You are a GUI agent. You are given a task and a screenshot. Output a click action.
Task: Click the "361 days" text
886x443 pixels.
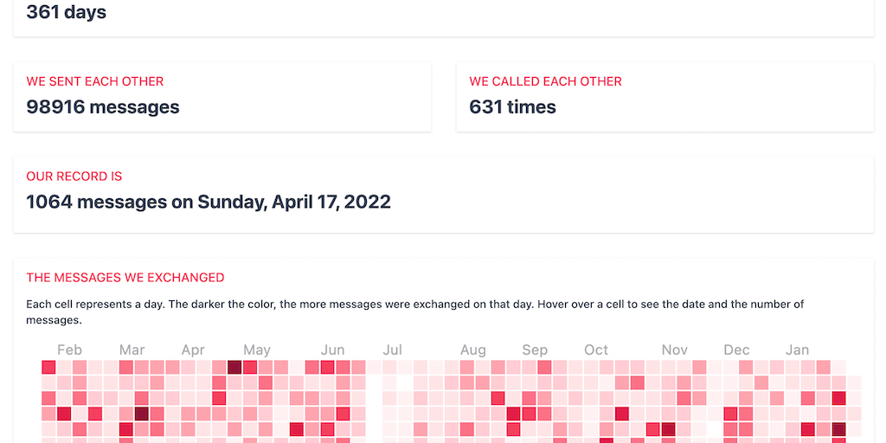[67, 12]
